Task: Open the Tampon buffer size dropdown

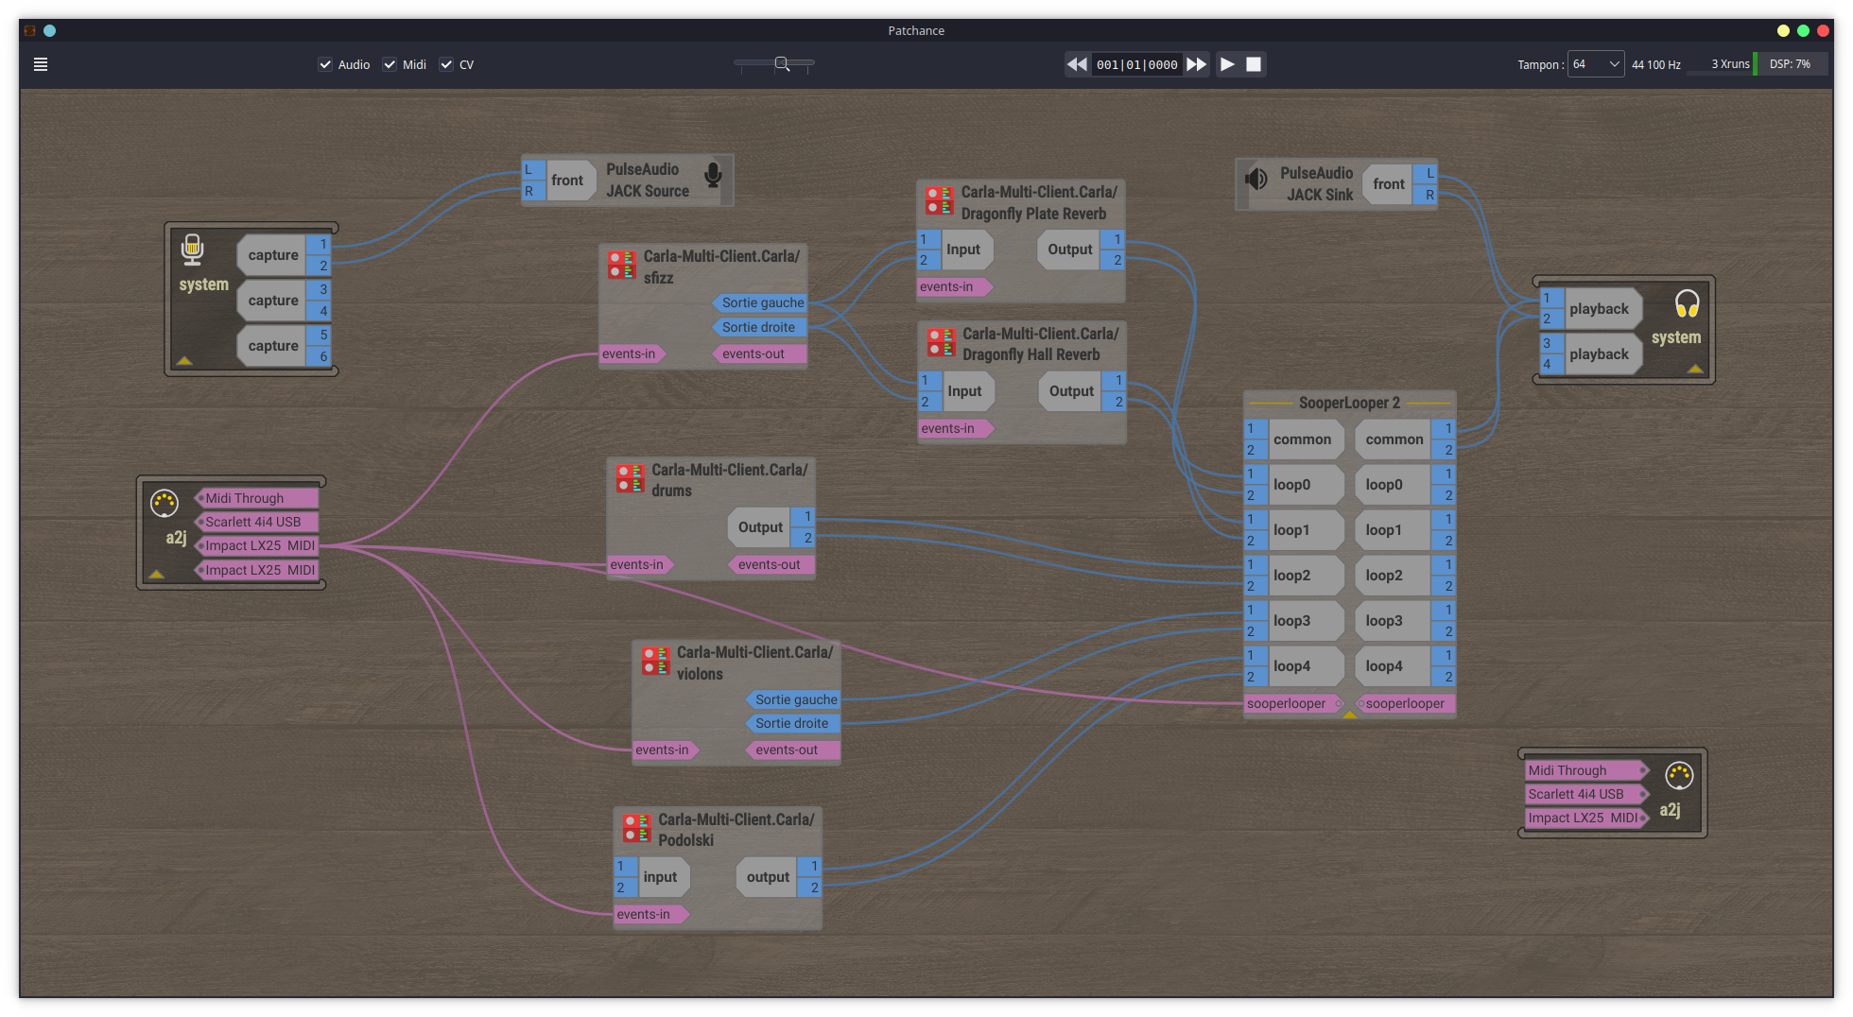Action: [1595, 64]
